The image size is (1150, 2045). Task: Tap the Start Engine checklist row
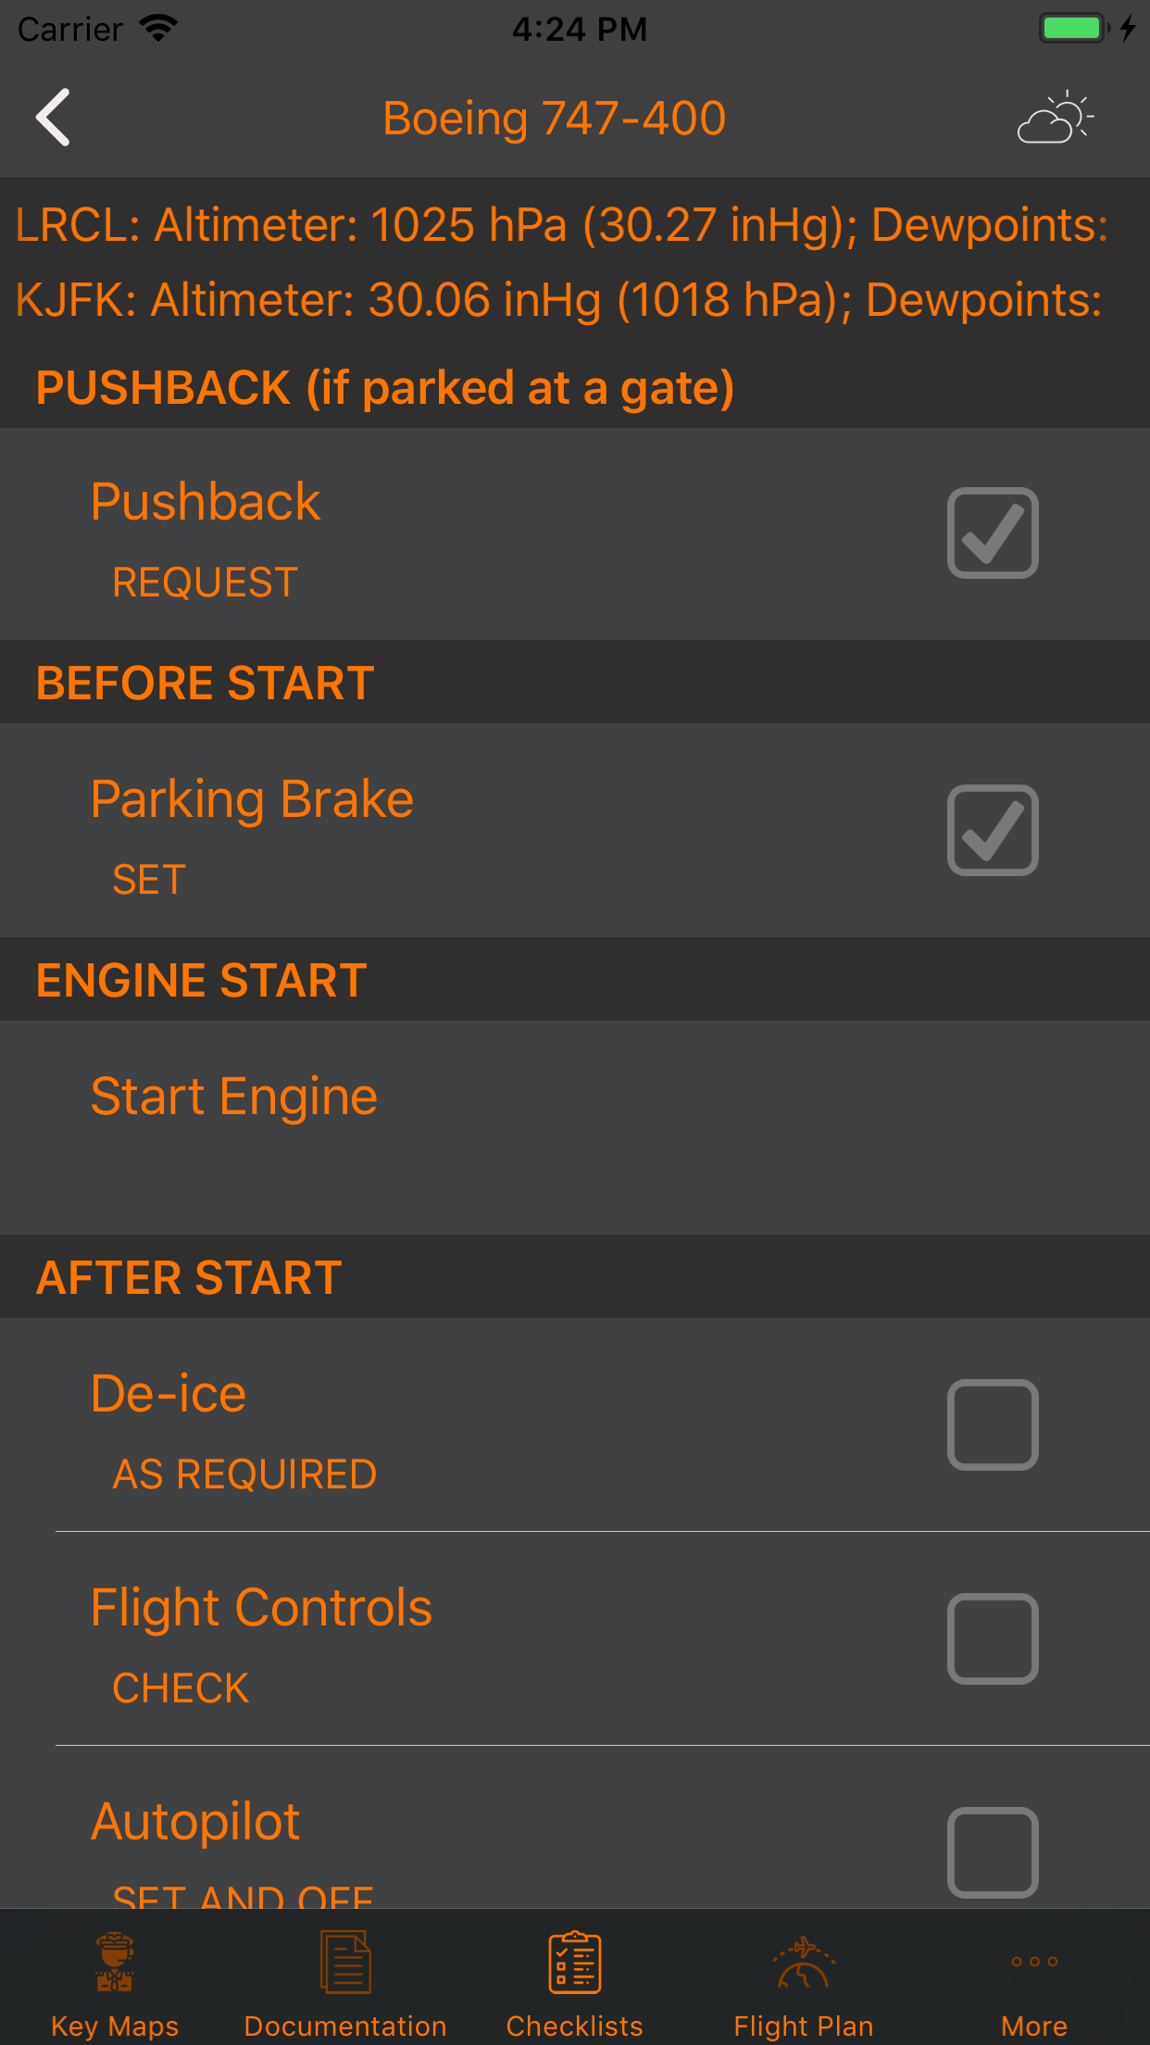[574, 1126]
